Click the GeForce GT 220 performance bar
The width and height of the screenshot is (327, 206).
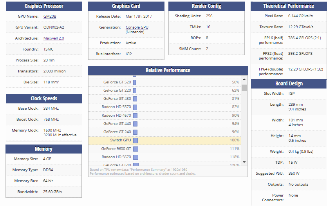(x=134, y=90)
